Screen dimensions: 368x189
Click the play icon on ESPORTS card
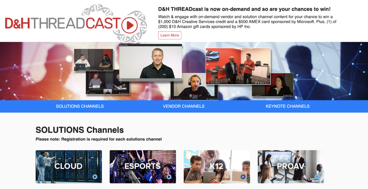[169, 177]
